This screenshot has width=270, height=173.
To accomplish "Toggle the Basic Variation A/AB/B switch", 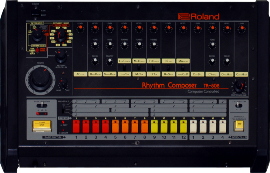I will (42, 105).
